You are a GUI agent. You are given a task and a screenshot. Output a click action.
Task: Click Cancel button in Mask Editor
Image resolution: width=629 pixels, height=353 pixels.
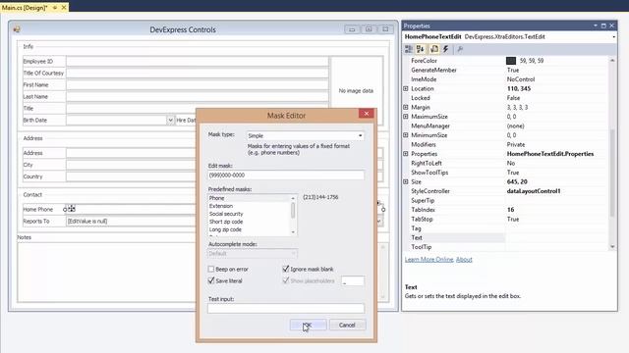(347, 325)
